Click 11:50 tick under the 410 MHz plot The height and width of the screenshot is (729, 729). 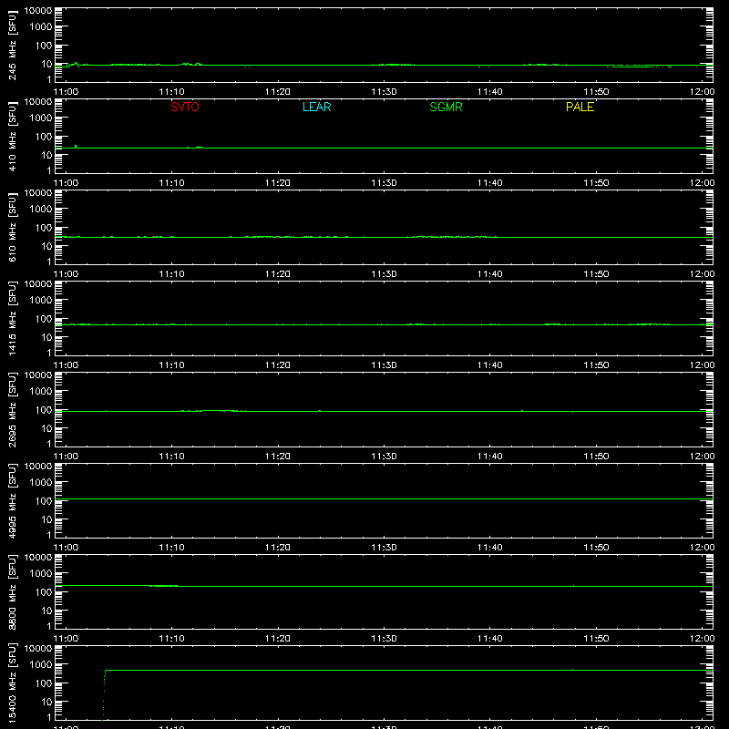coord(596,183)
